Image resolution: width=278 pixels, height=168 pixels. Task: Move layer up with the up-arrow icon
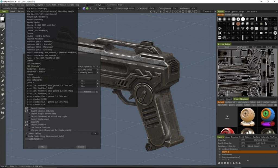tap(231, 163)
